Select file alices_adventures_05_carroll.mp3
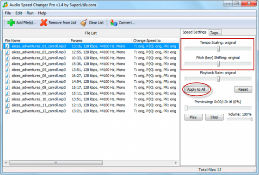This screenshot has width=259, height=175. tap(39, 70)
